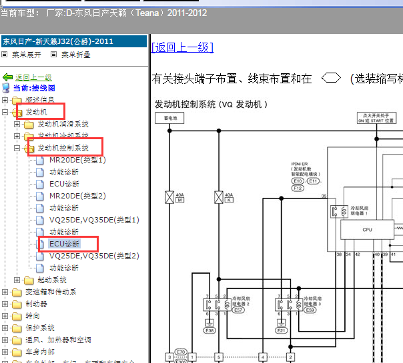Expand the 转向 node
The height and width of the screenshot is (363, 403).
[5, 316]
